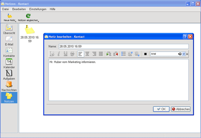Maximize the Kontact main window
The image size is (201, 138).
[x=193, y=4]
